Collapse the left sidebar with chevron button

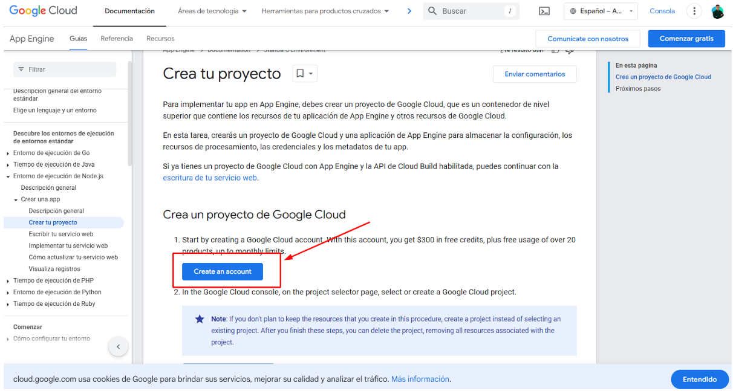pyautogui.click(x=119, y=347)
